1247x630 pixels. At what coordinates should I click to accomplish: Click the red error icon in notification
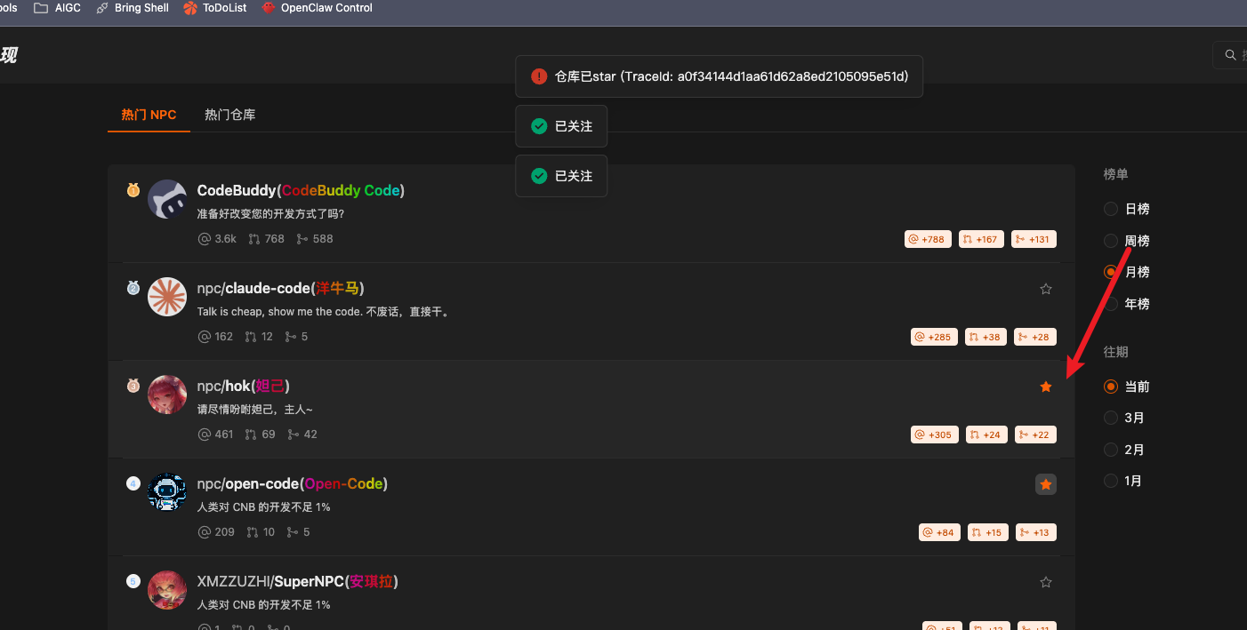538,76
